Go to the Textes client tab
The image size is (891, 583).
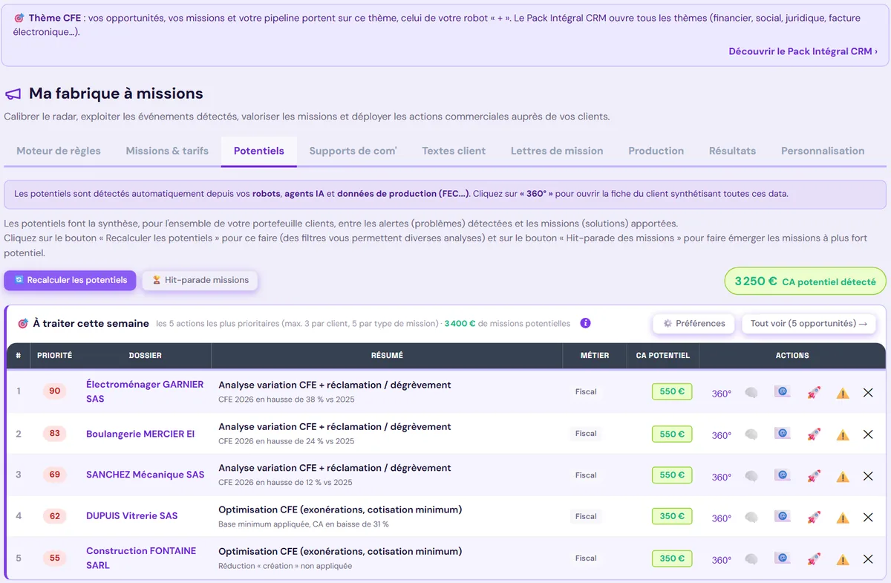click(x=454, y=151)
